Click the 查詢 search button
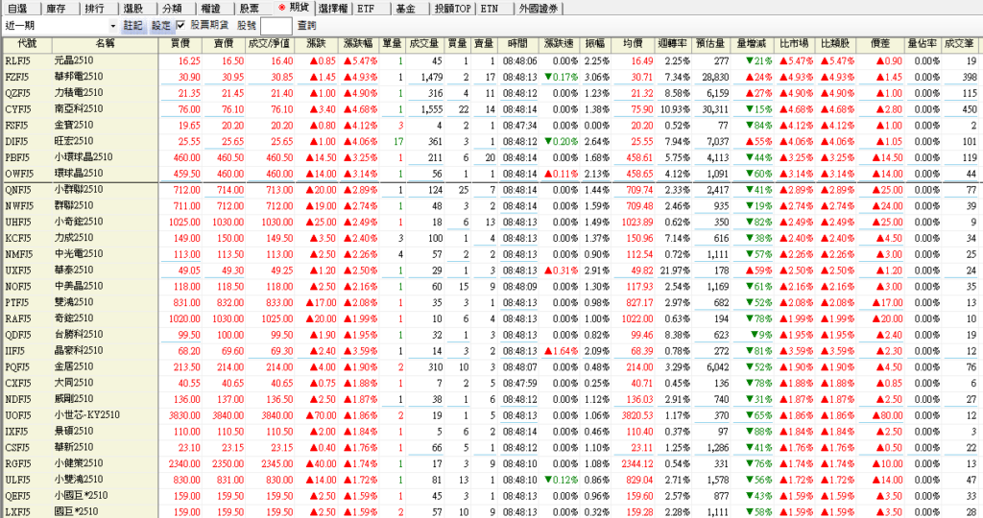983x518 pixels. point(306,25)
